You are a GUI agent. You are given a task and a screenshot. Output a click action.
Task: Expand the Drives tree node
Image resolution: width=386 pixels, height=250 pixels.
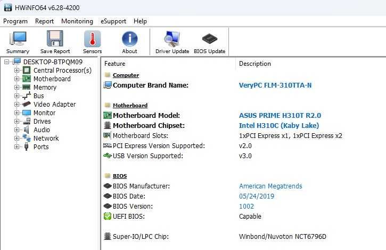17,121
